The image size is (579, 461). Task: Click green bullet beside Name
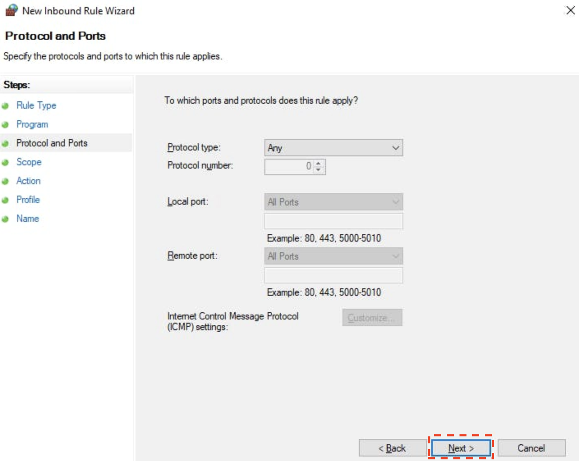point(5,219)
